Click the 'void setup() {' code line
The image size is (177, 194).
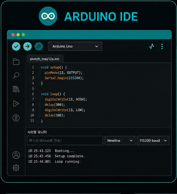[x=54, y=68]
